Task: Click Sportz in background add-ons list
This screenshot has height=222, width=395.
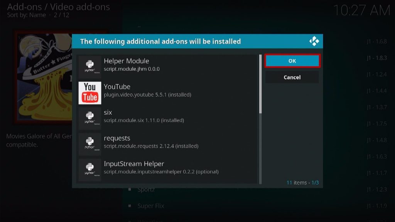Action: pos(146,190)
